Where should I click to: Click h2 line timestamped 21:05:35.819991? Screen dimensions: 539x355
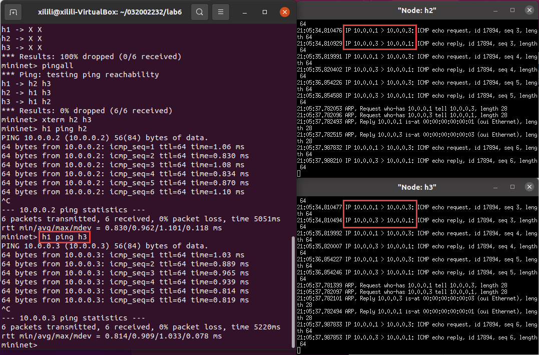coord(417,60)
